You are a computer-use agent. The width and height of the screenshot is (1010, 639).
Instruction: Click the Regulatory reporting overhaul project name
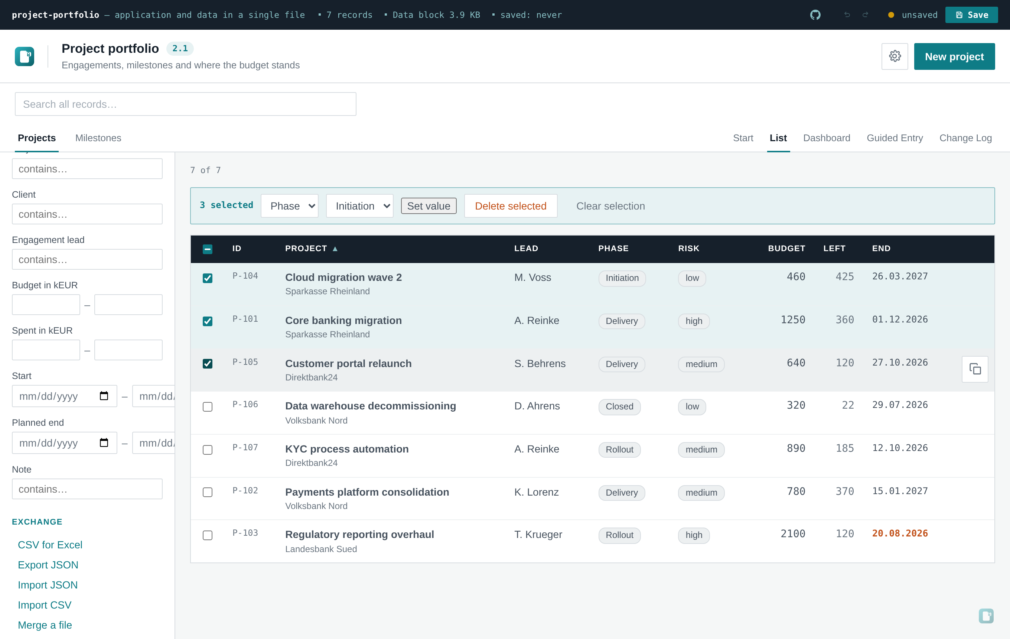[x=359, y=535]
